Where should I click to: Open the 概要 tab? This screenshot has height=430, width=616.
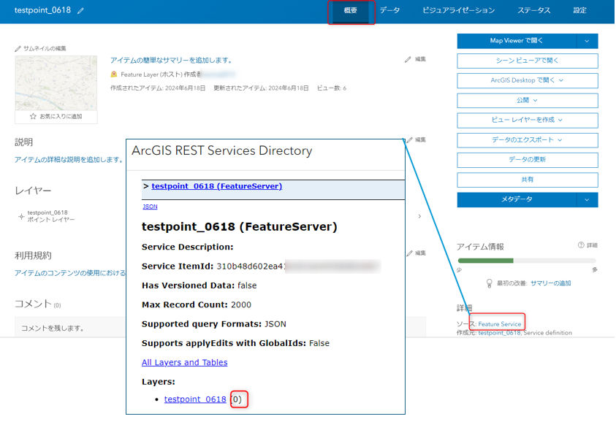pyautogui.click(x=351, y=11)
